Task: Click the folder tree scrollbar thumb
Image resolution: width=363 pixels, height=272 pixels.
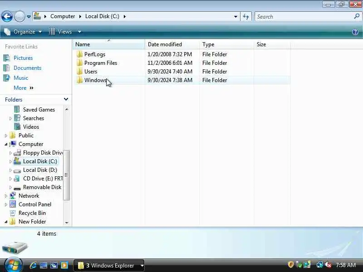Action: click(x=66, y=175)
